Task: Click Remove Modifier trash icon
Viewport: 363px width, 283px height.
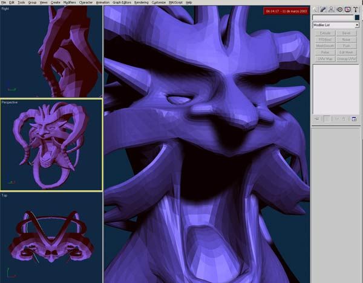Action: [x=344, y=119]
